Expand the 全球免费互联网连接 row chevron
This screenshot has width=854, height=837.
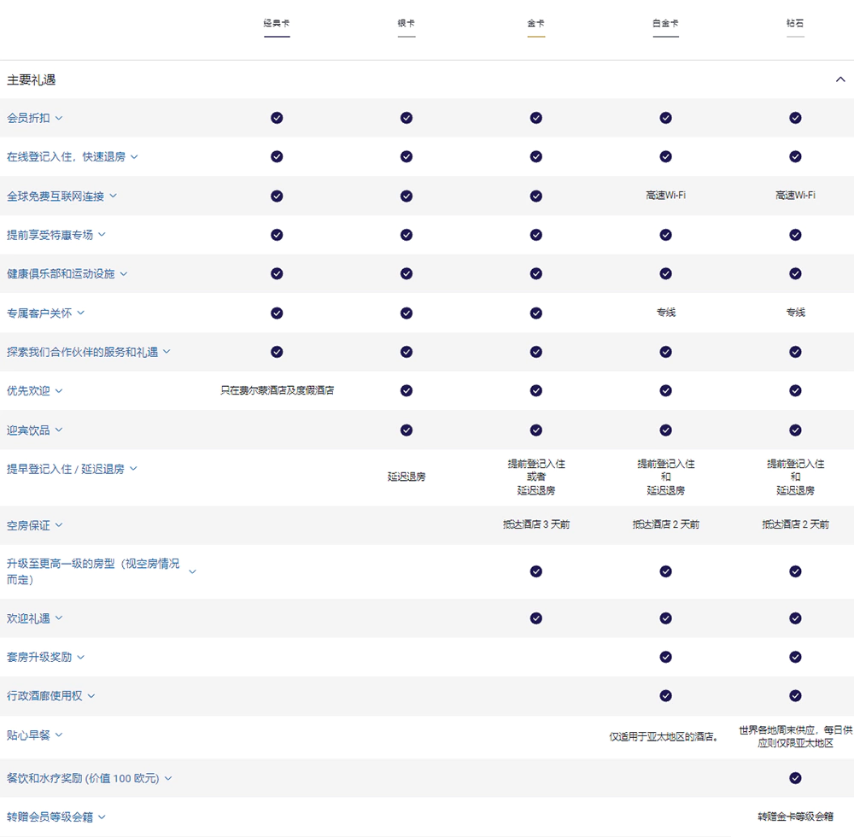[x=113, y=196]
